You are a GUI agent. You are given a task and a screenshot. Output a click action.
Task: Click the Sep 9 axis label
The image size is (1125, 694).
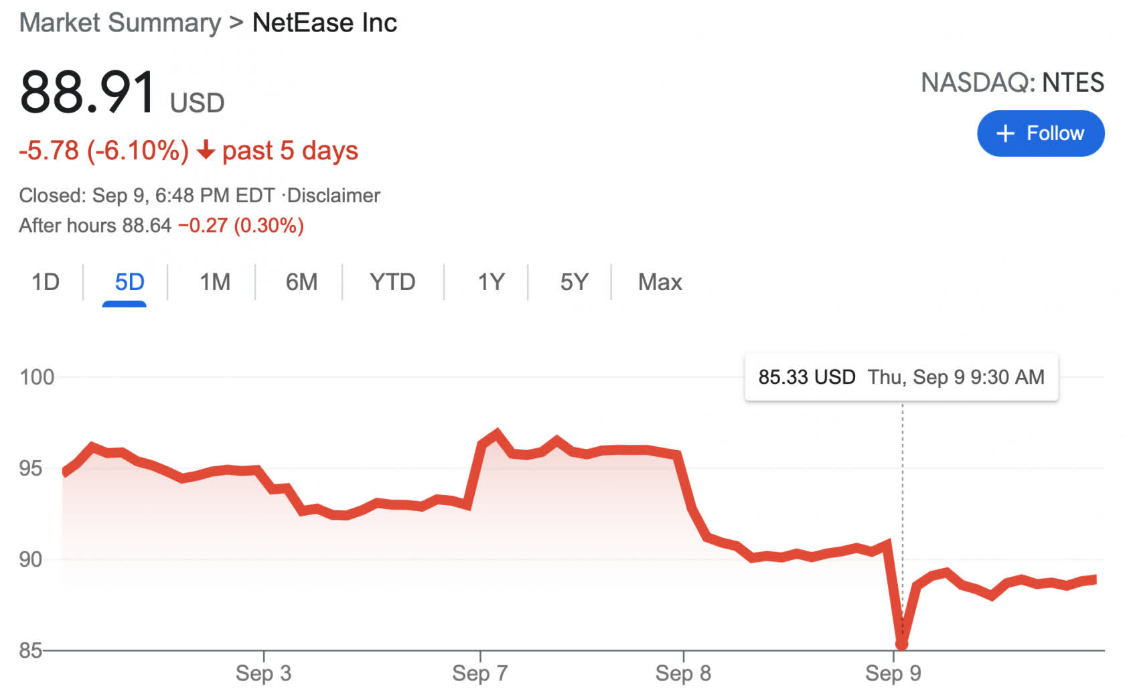893,673
